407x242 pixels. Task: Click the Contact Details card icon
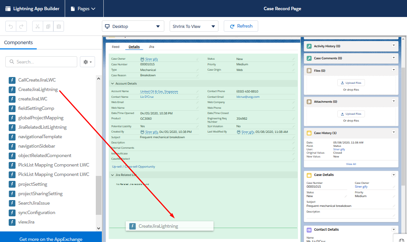[309, 230]
